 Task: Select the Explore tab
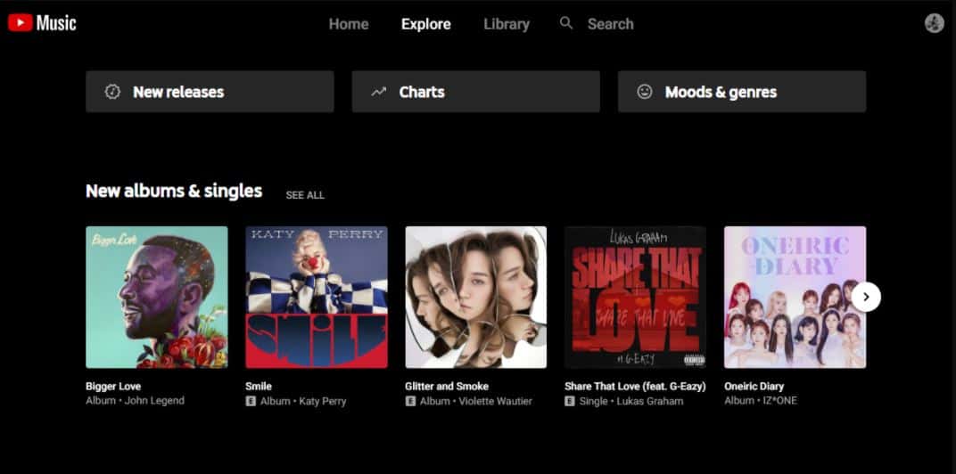426,24
